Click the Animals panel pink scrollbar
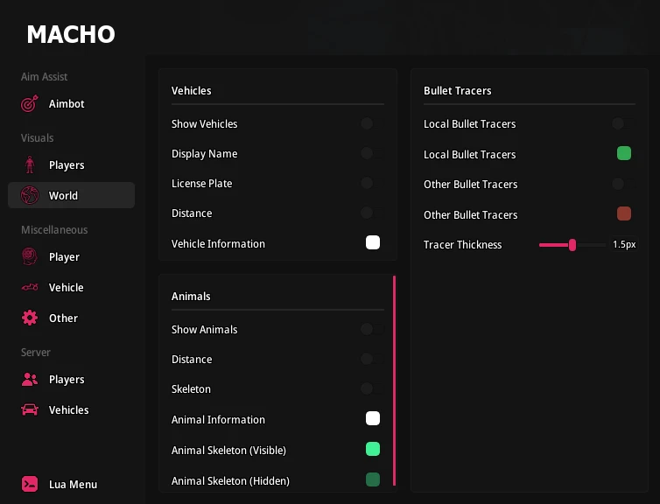This screenshot has width=660, height=504. 394,381
